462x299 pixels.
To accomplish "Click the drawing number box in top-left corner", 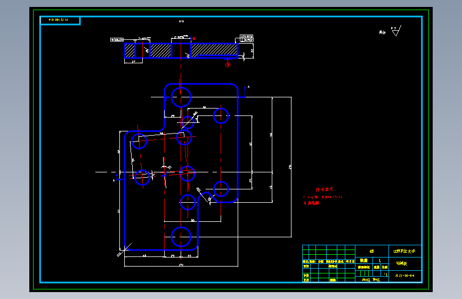I will coord(60,20).
